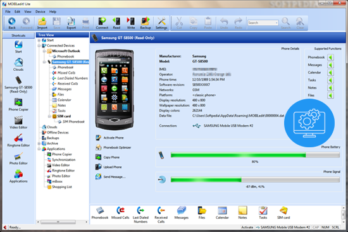Screen dimensions: 348x232
Task: Click the Copy Phone link
Action: 108,157
